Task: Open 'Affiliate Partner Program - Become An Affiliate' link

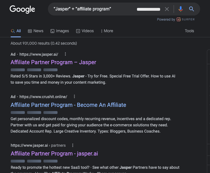Action: (68, 105)
